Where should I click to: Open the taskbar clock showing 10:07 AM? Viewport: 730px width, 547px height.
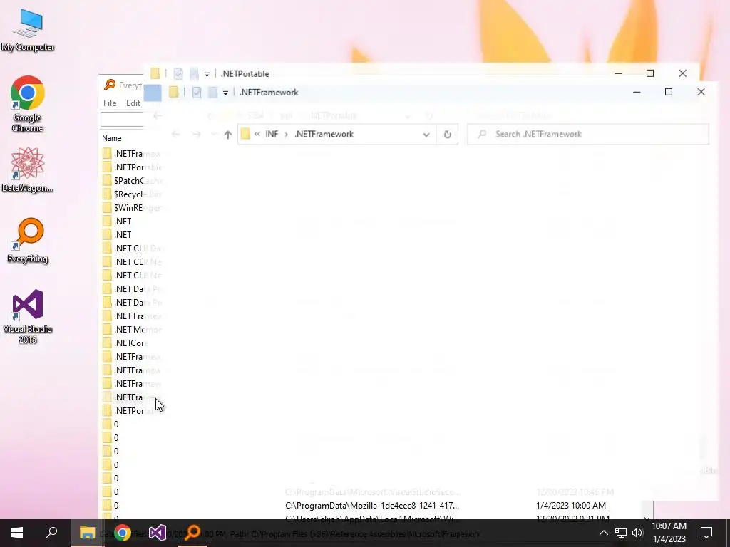coord(669,533)
